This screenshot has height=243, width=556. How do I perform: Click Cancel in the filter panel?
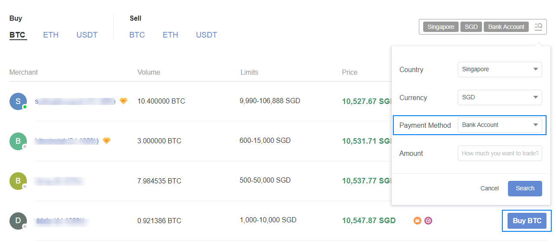(x=490, y=189)
